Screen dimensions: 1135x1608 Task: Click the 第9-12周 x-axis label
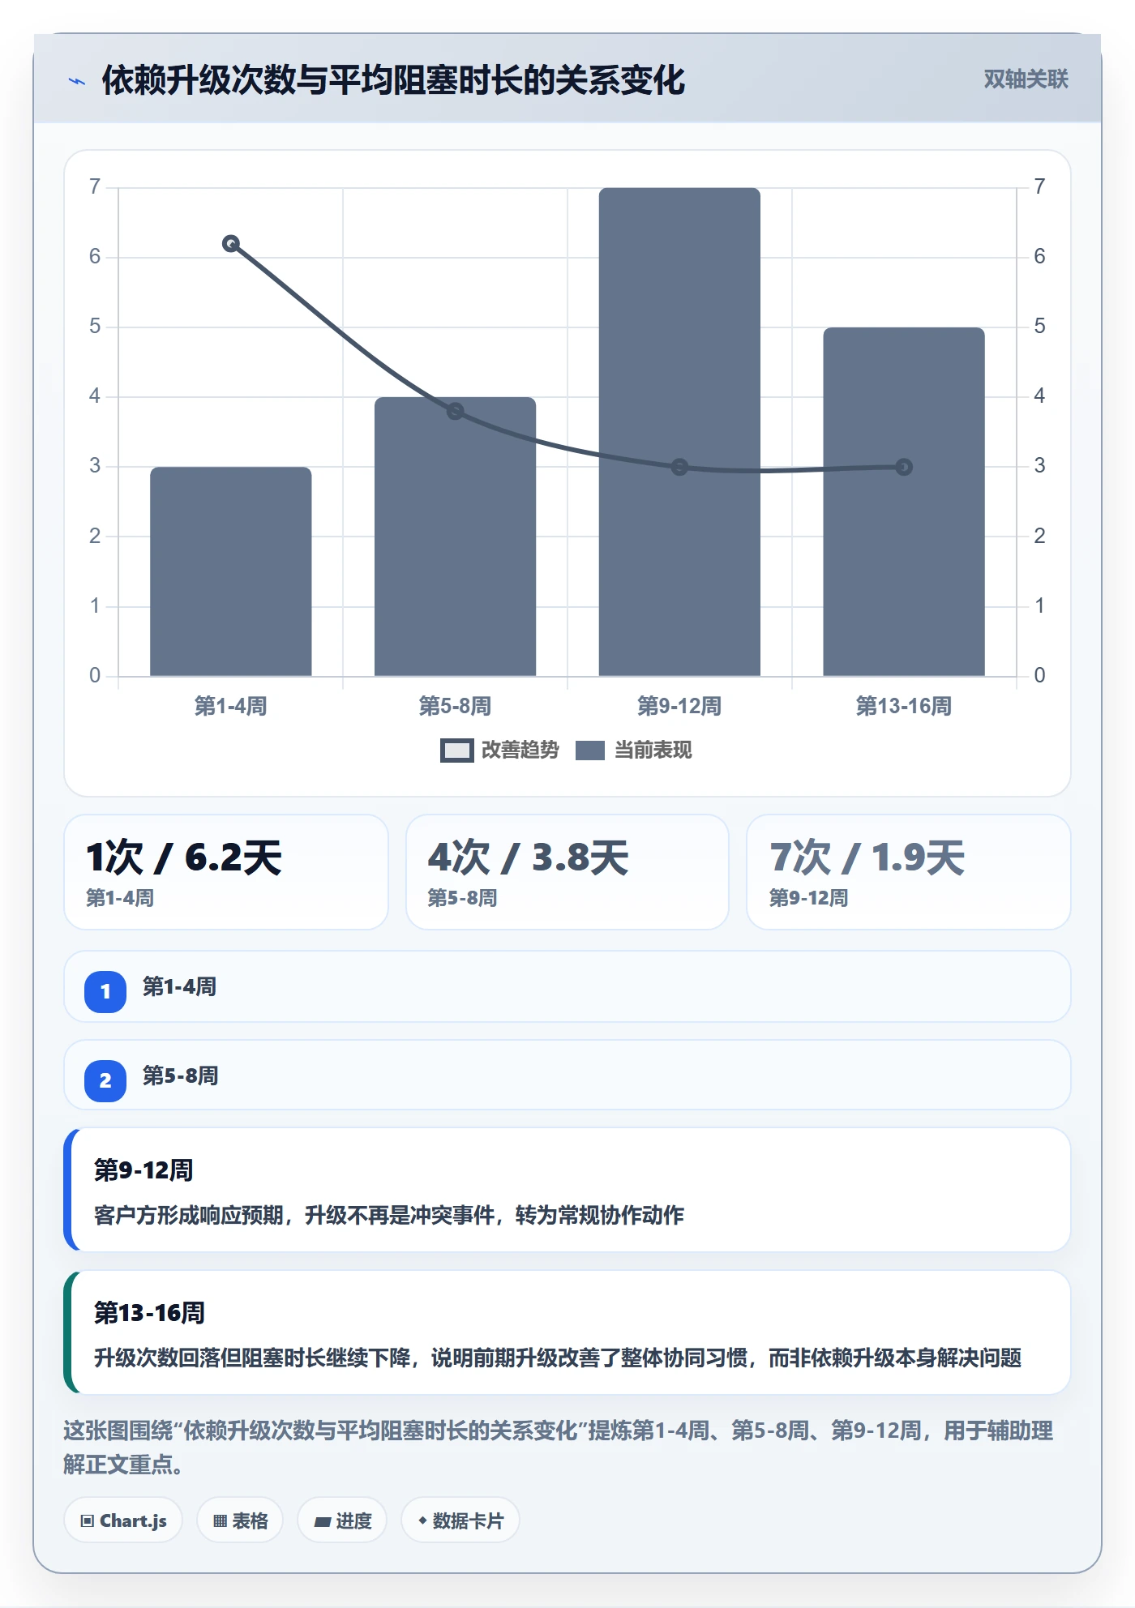click(x=679, y=706)
